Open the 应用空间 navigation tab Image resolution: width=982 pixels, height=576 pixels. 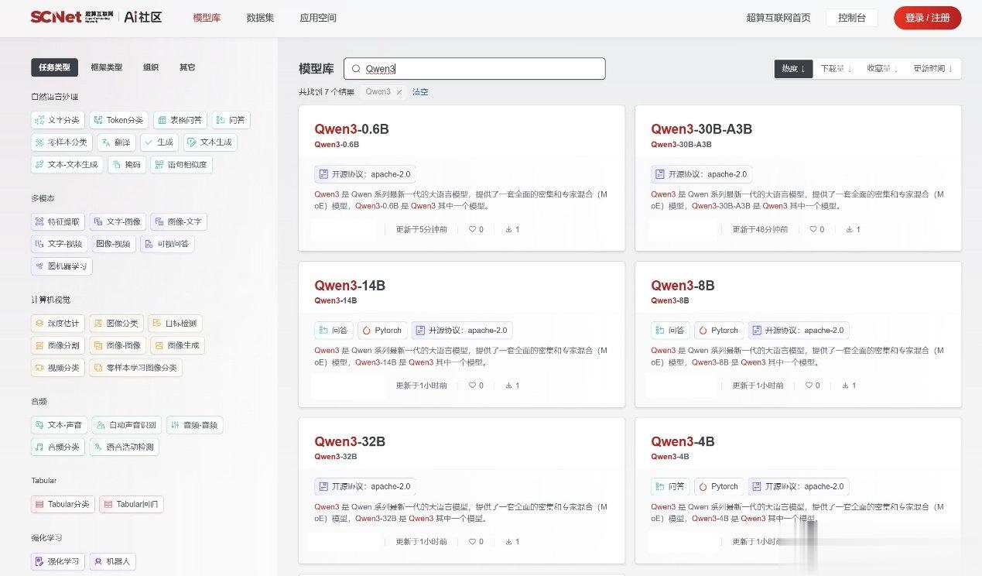pyautogui.click(x=318, y=18)
